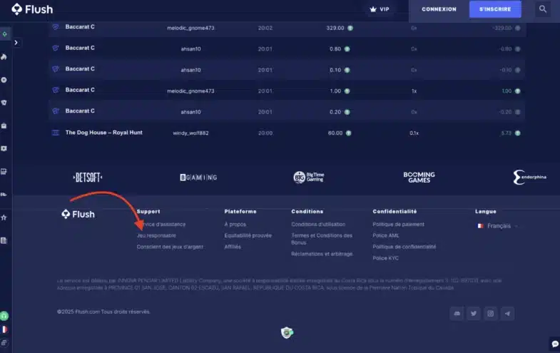Open the Conscient des jeux d'argent link
This screenshot has width=560, height=353.
[170, 247]
